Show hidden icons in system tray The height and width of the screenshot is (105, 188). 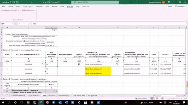click(156, 102)
